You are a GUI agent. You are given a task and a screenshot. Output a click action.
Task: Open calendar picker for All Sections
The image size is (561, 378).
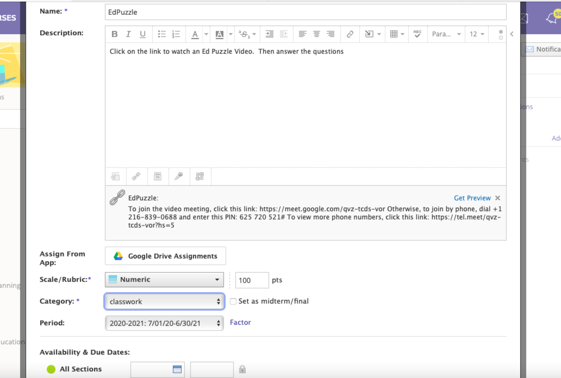(x=177, y=369)
